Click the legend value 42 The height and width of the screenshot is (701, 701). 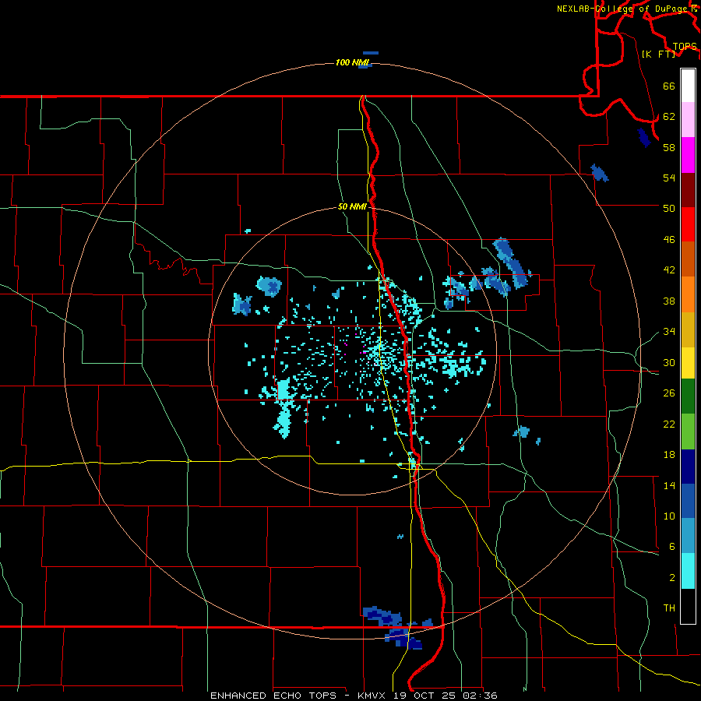click(x=669, y=269)
